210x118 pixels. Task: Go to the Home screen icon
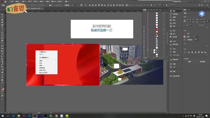pos(5,1)
